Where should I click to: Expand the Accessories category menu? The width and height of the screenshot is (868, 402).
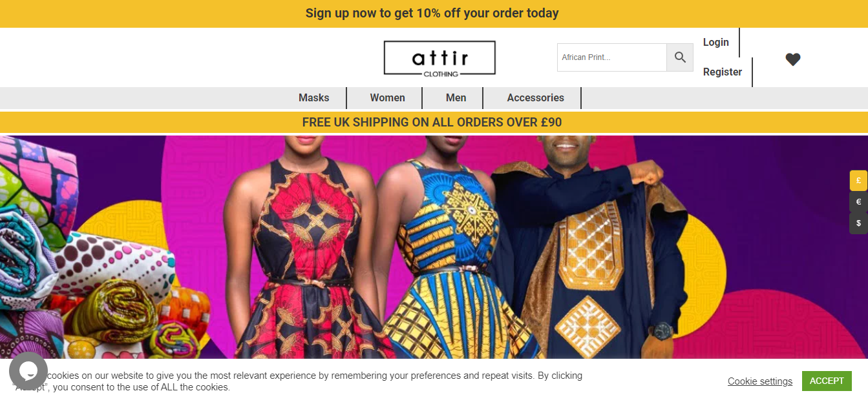535,98
